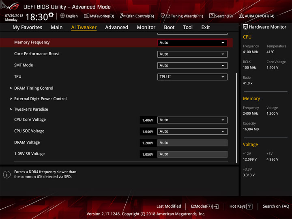The height and width of the screenshot is (219, 292).
Task: Change language via English label
Action: click(x=72, y=16)
